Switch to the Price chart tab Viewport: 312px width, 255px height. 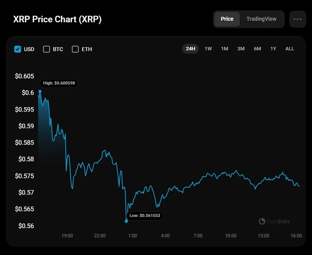tap(227, 19)
